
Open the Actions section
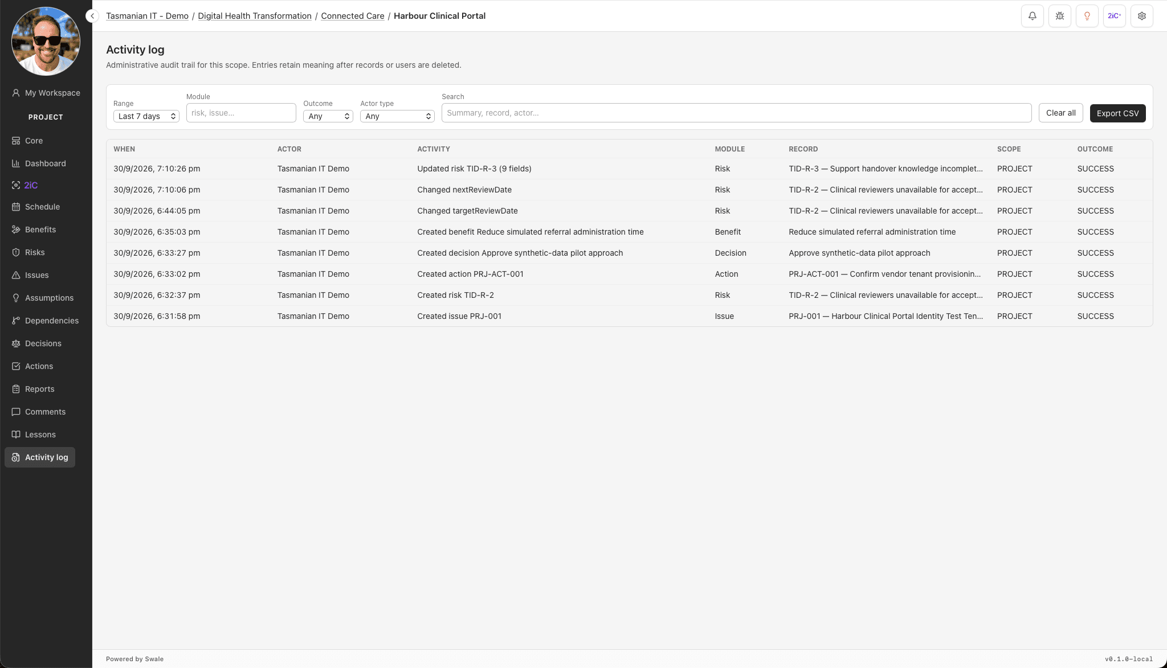coord(32,366)
